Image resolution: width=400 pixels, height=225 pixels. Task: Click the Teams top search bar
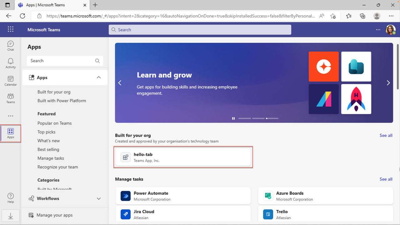200,30
